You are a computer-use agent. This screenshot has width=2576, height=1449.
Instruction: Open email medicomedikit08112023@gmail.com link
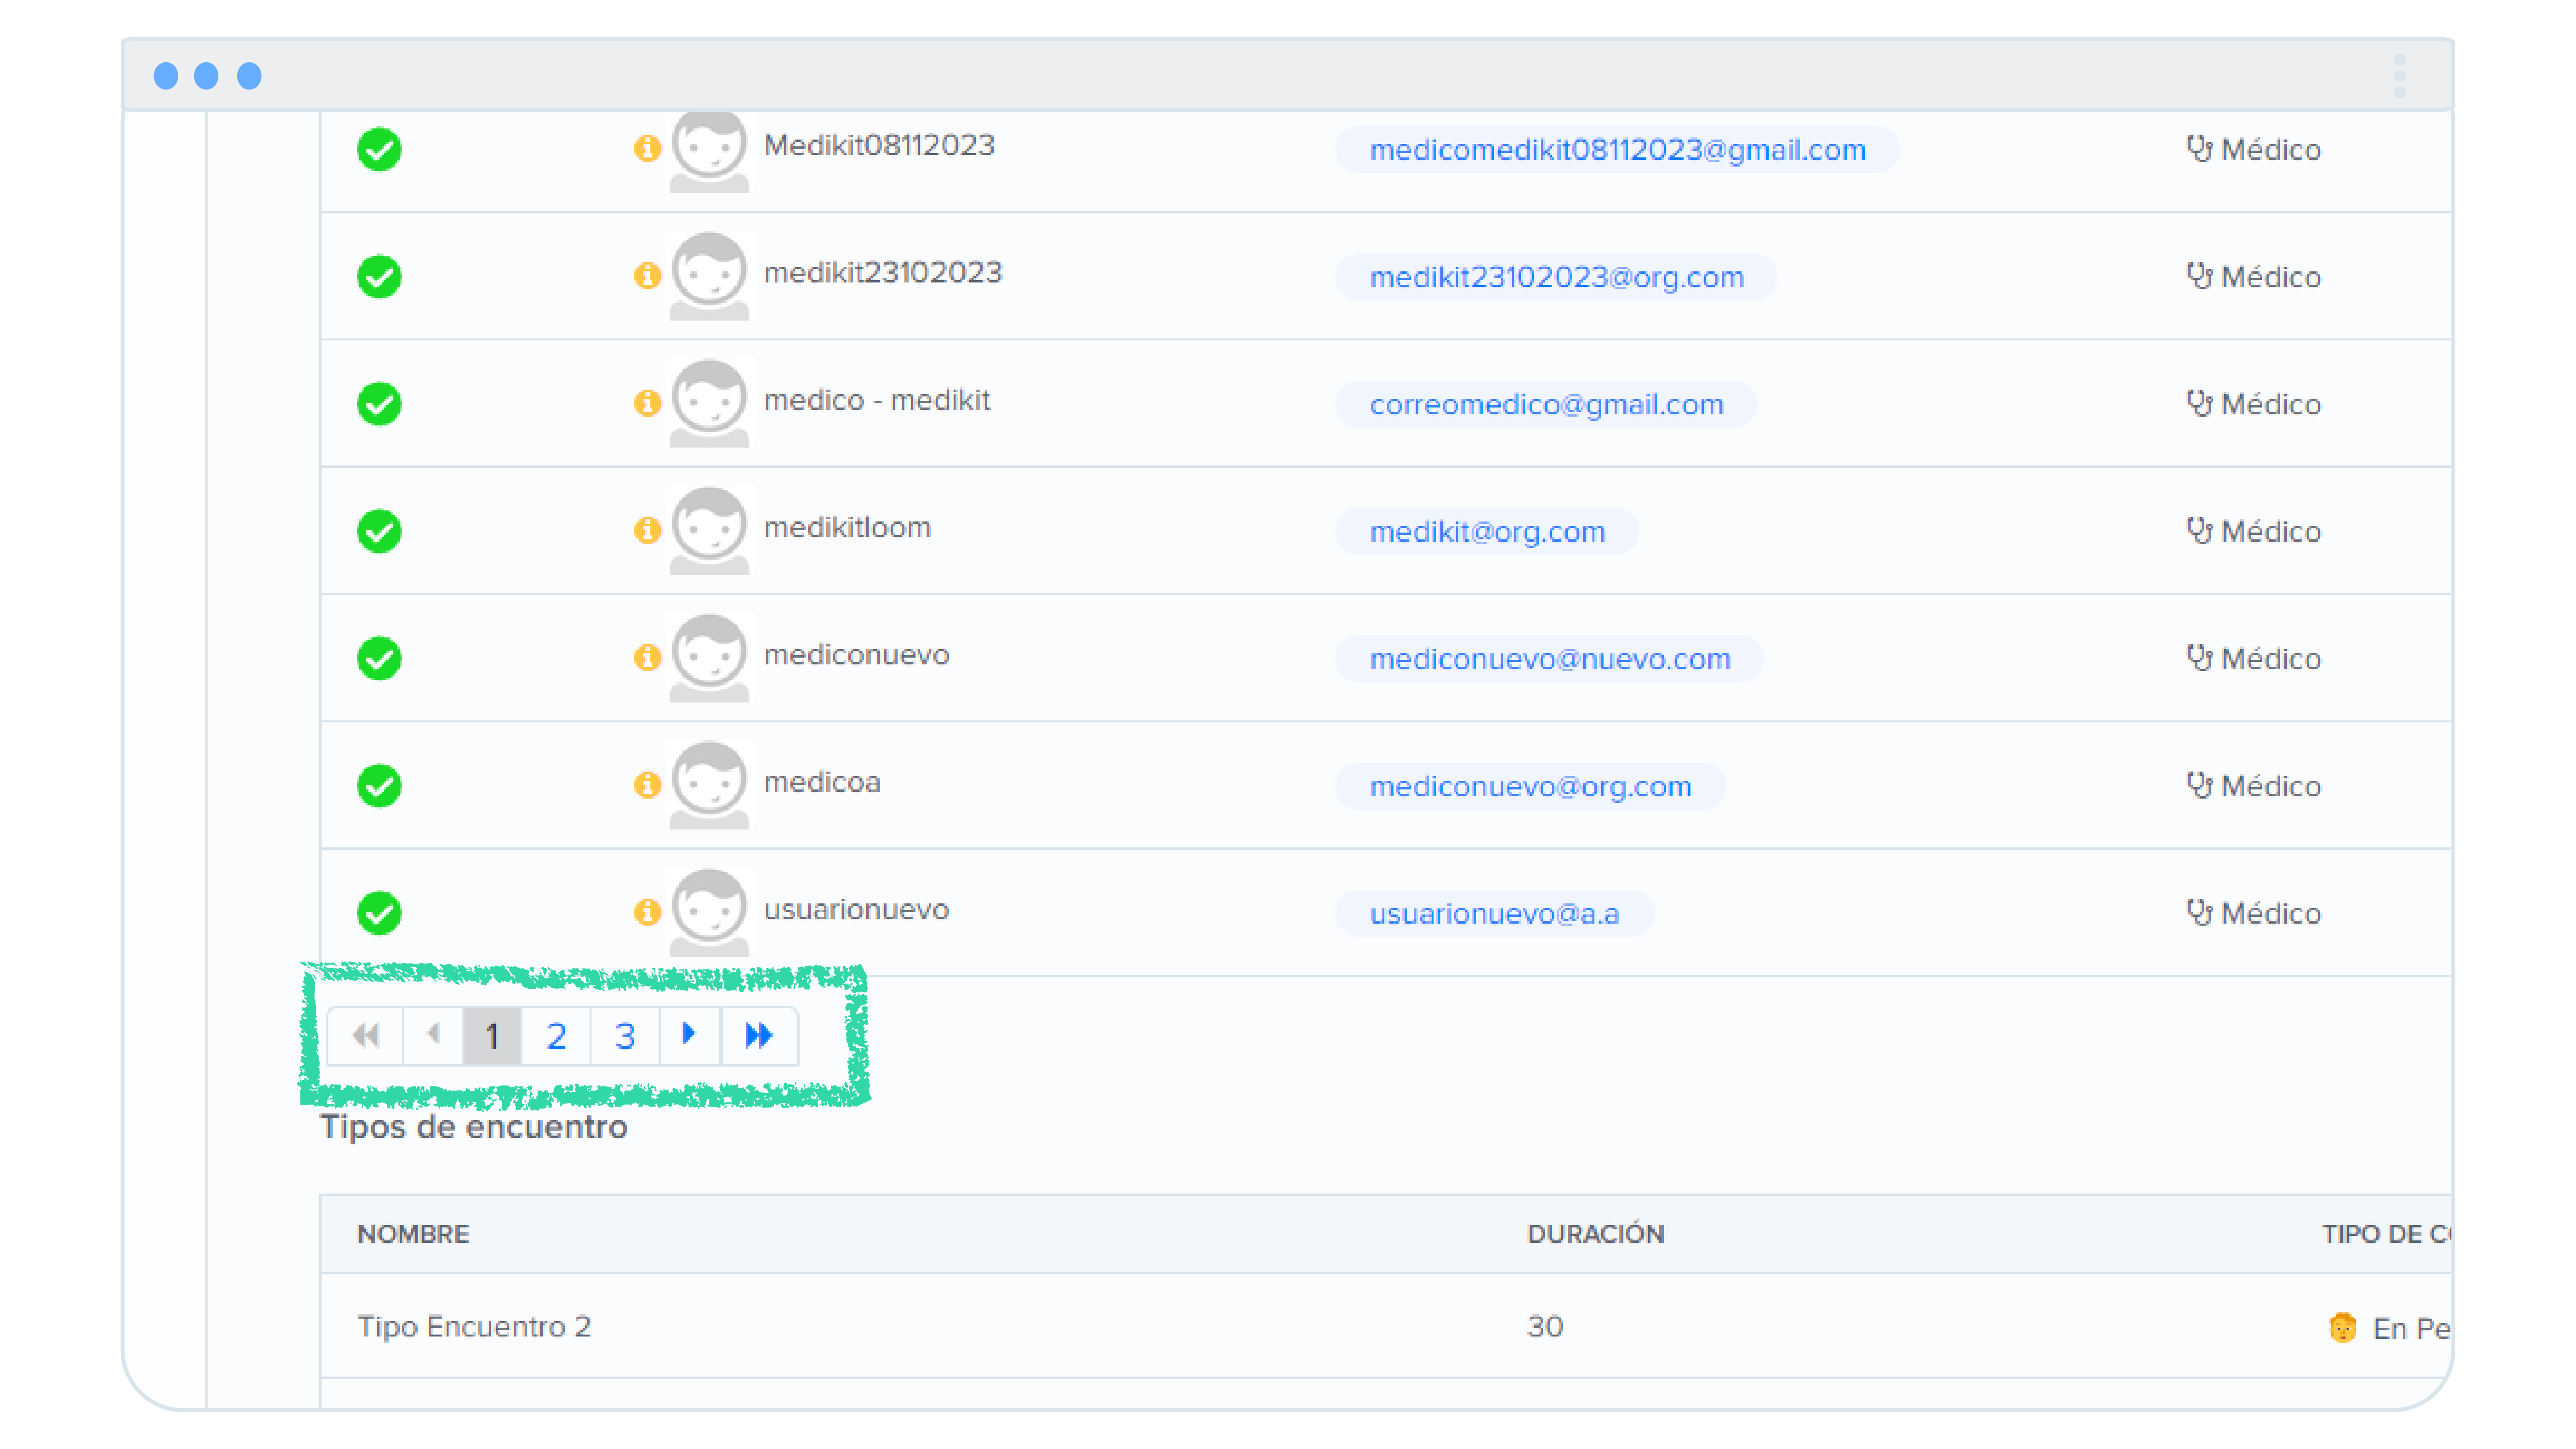point(1617,150)
